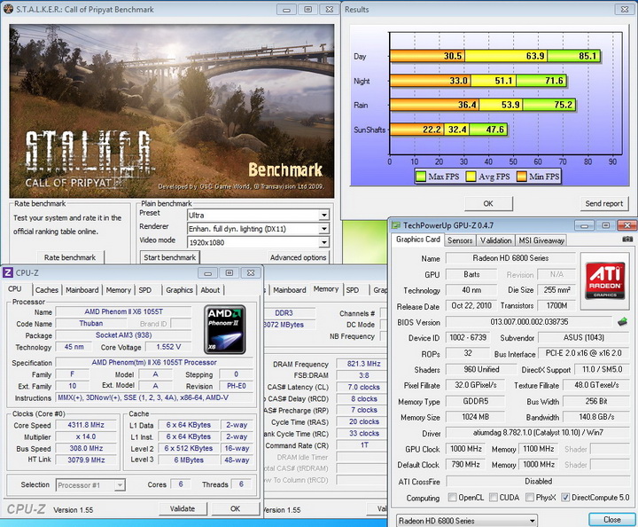Click the CPU-Z title bar Z icon
The width and height of the screenshot is (638, 527).
[x=8, y=272]
